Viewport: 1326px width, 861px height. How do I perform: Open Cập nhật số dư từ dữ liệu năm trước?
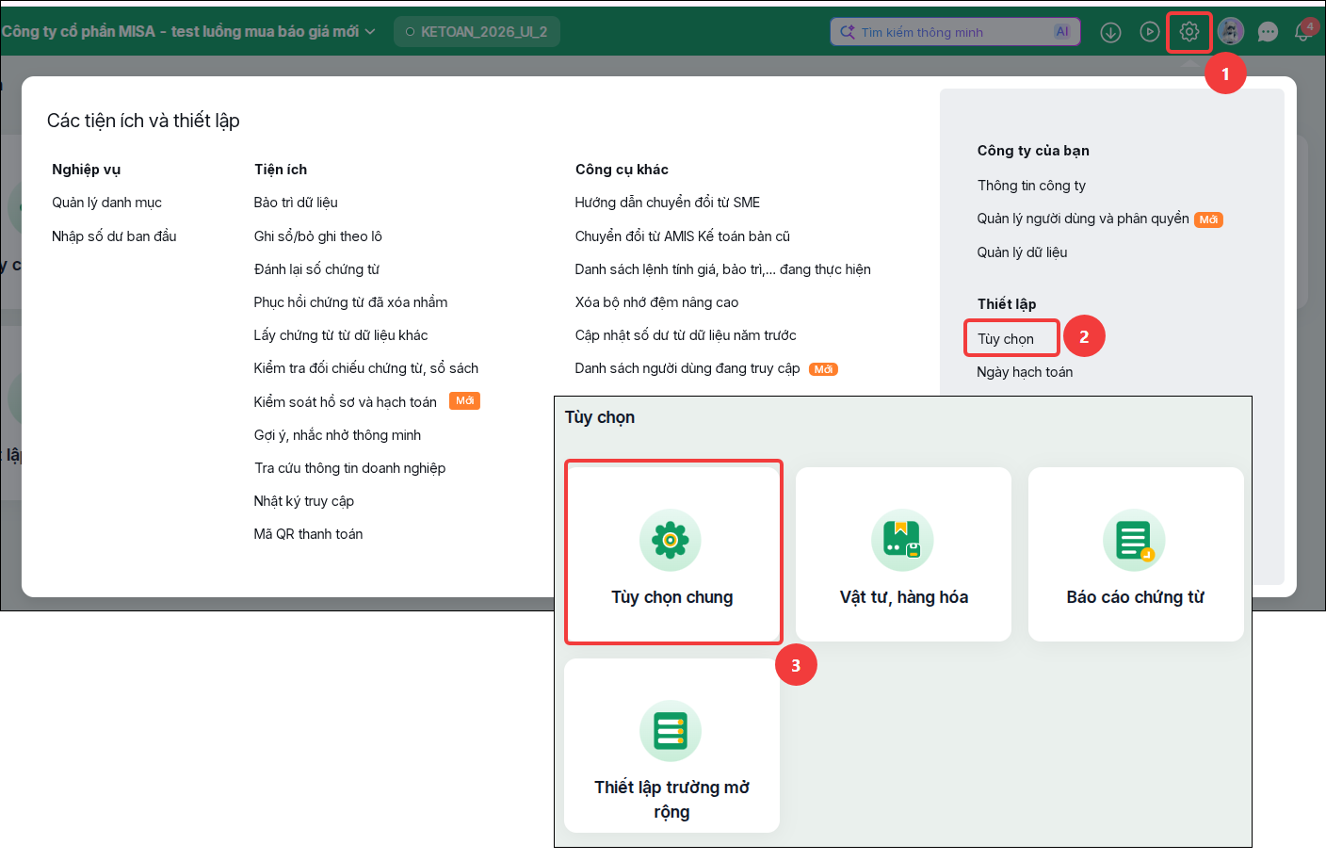pyautogui.click(x=685, y=335)
